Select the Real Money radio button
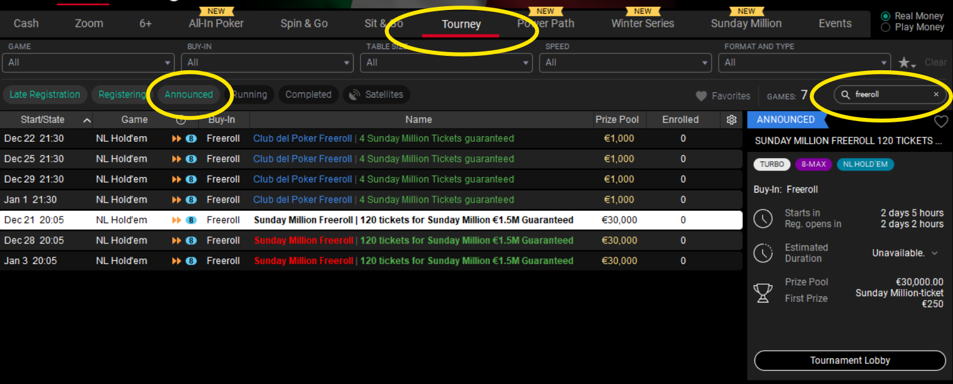953x384 pixels. click(886, 16)
